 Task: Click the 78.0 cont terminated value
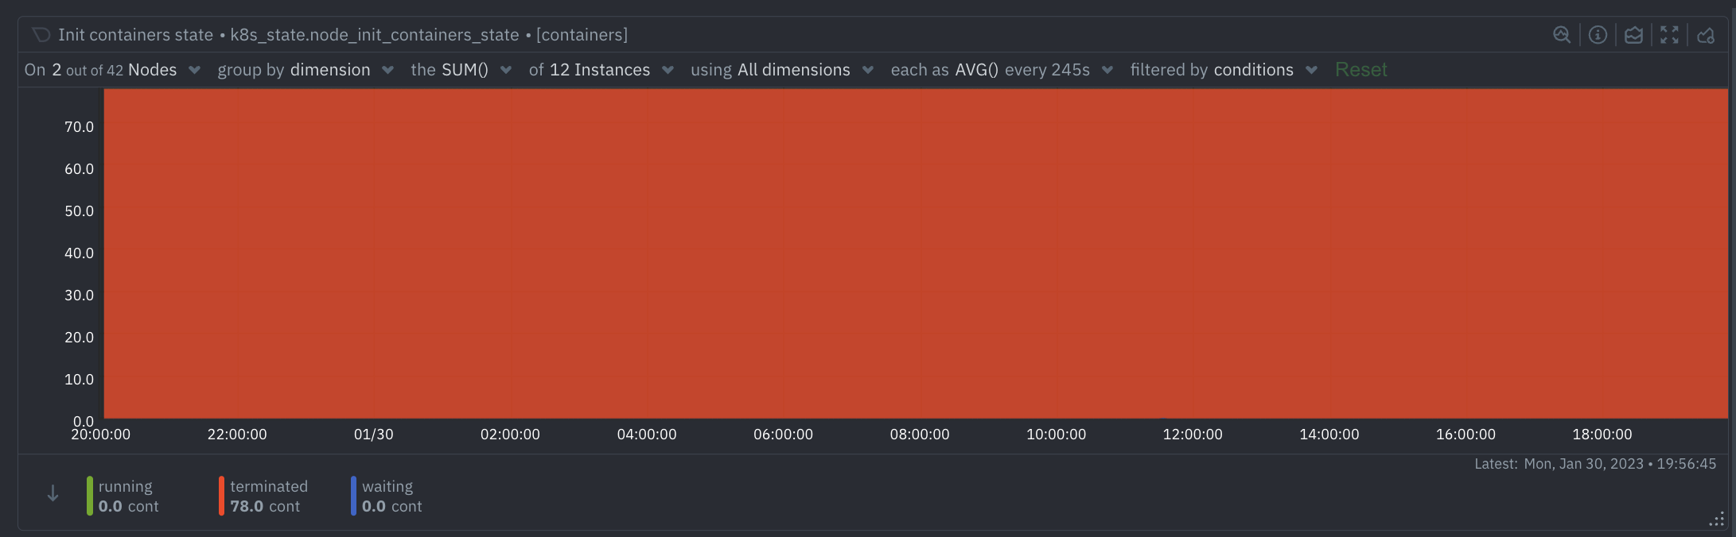(265, 507)
